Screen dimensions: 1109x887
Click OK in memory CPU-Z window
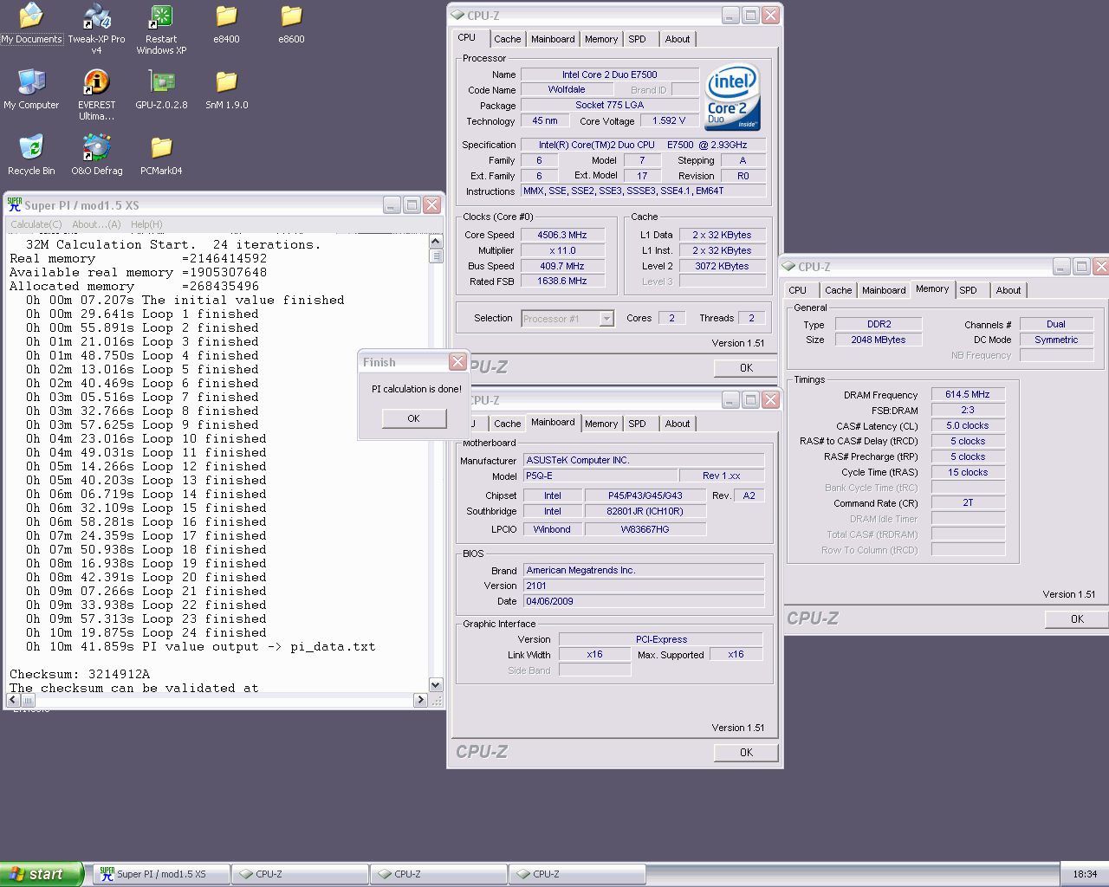point(1077,619)
